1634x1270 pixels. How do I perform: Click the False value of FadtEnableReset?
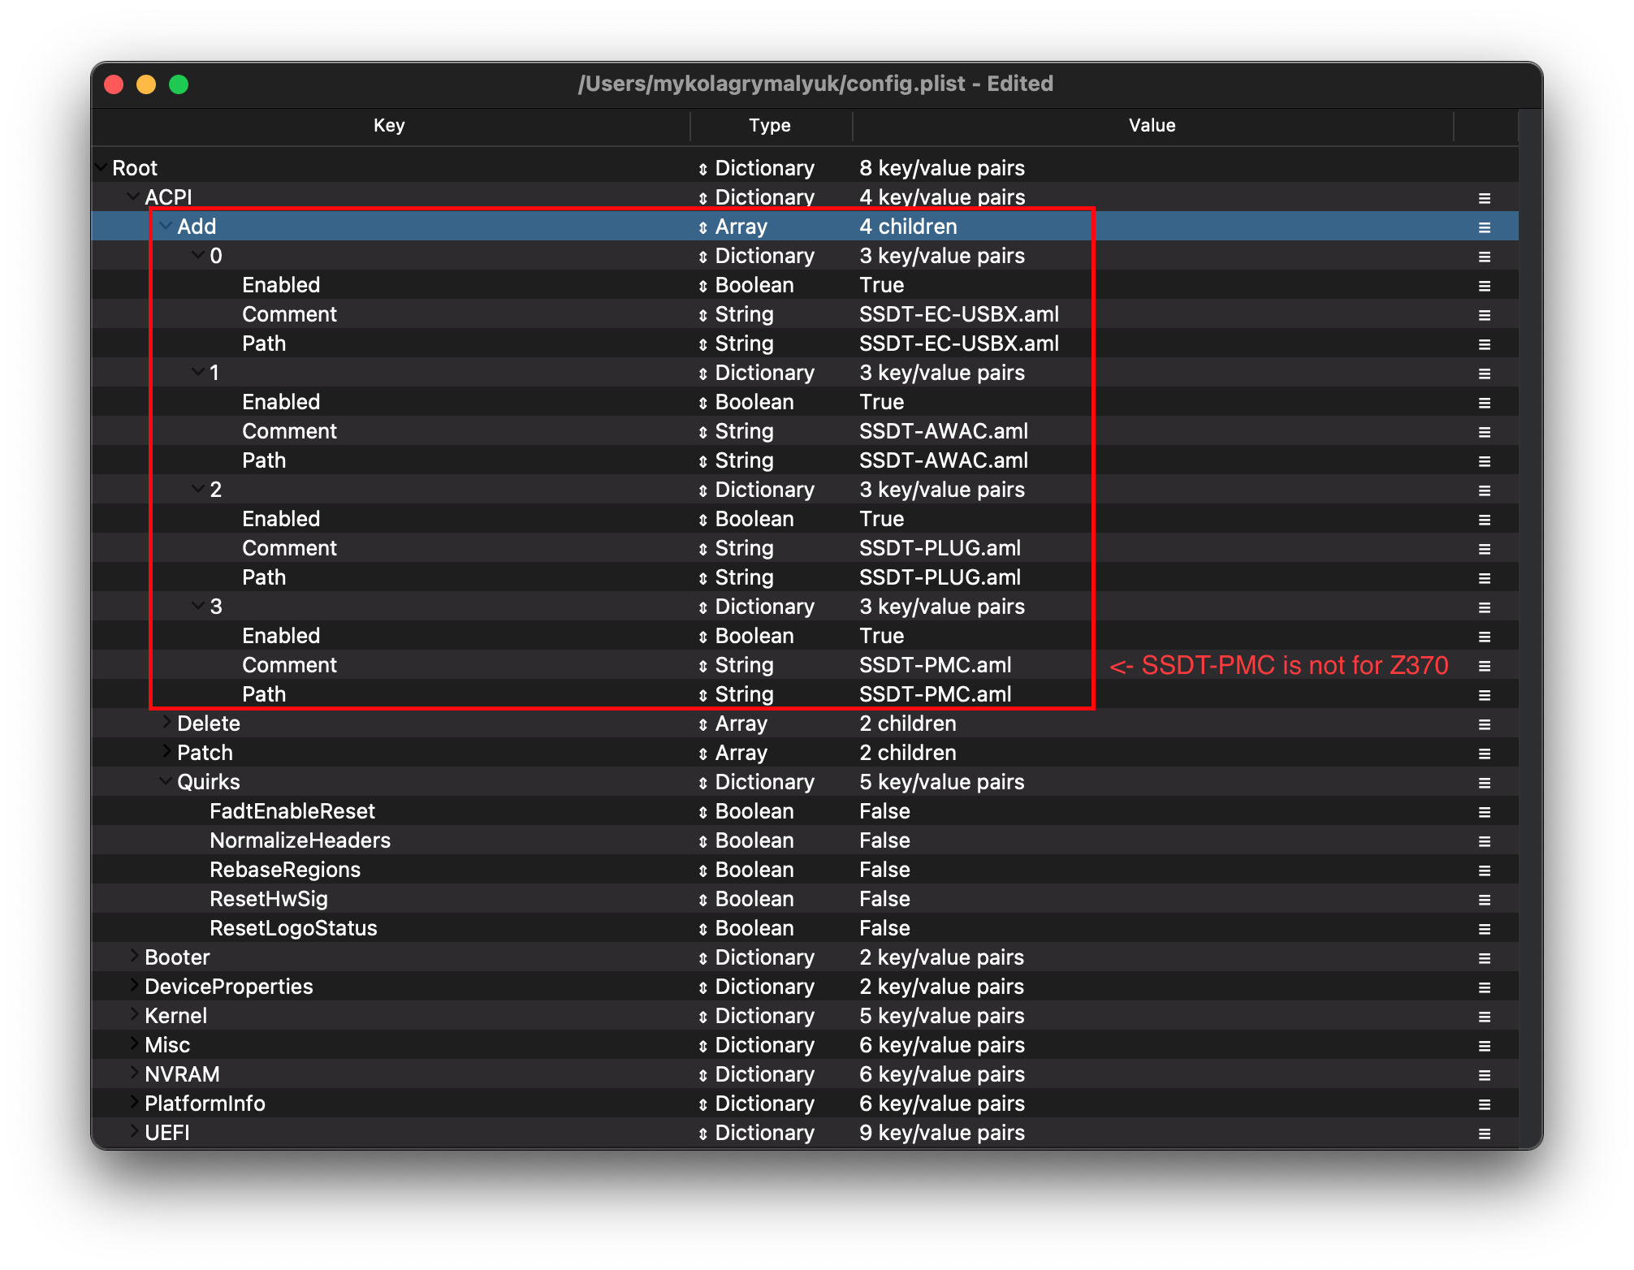click(x=884, y=812)
